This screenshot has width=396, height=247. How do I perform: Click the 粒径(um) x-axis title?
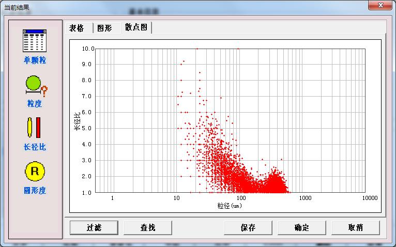[x=230, y=206]
